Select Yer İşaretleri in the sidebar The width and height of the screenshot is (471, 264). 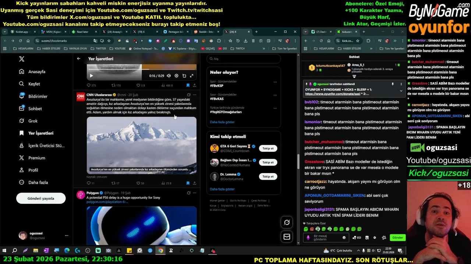coord(36,133)
